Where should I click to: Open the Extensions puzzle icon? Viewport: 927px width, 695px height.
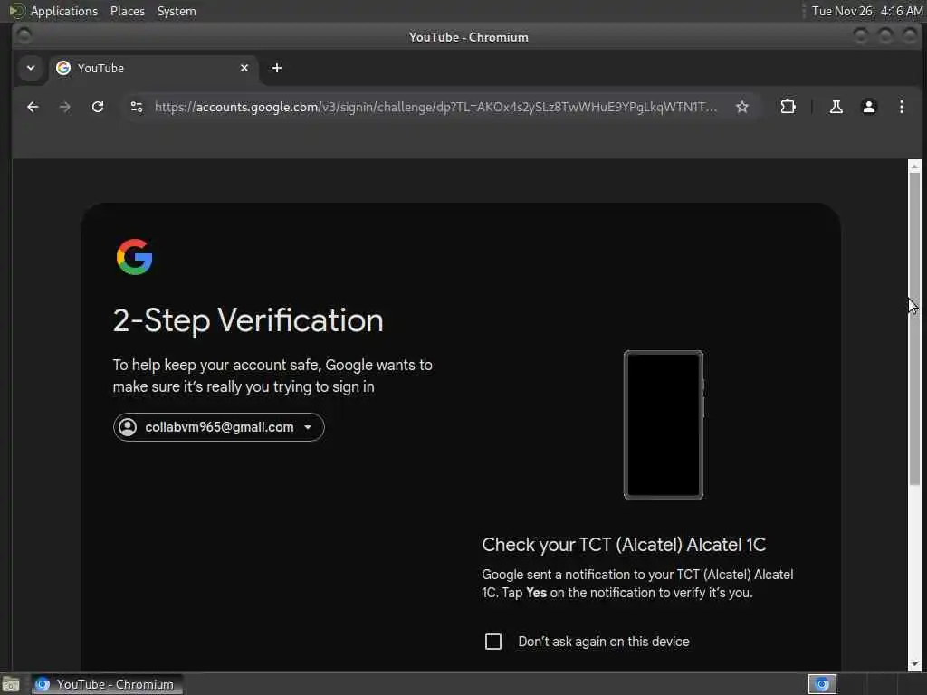[788, 107]
